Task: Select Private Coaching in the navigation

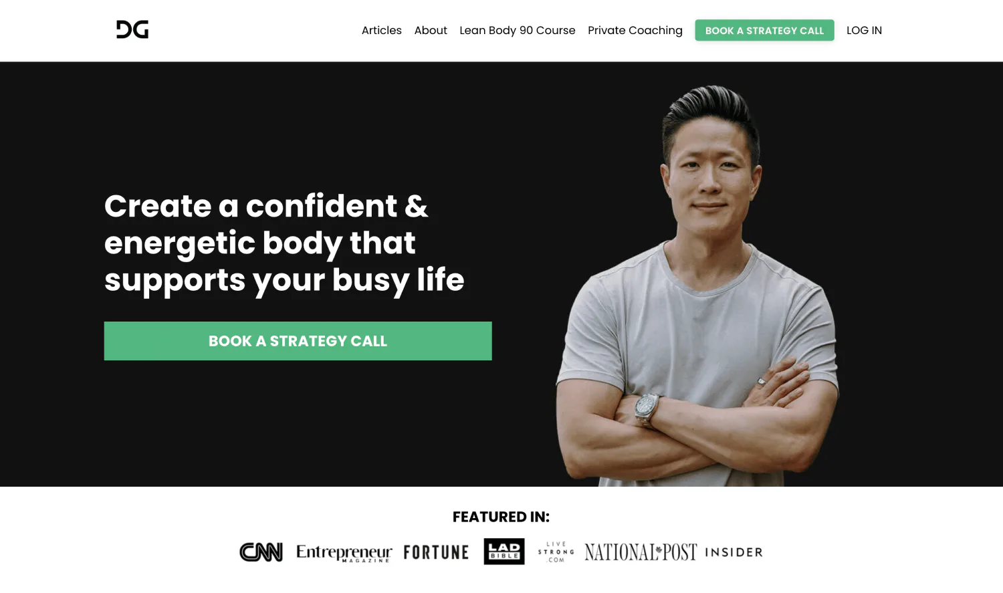Action: coord(635,30)
